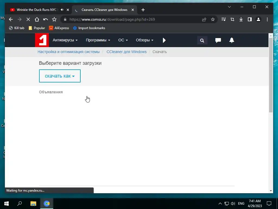Open Настройка и оптимизация системы breadcrumb link

click(x=68, y=52)
